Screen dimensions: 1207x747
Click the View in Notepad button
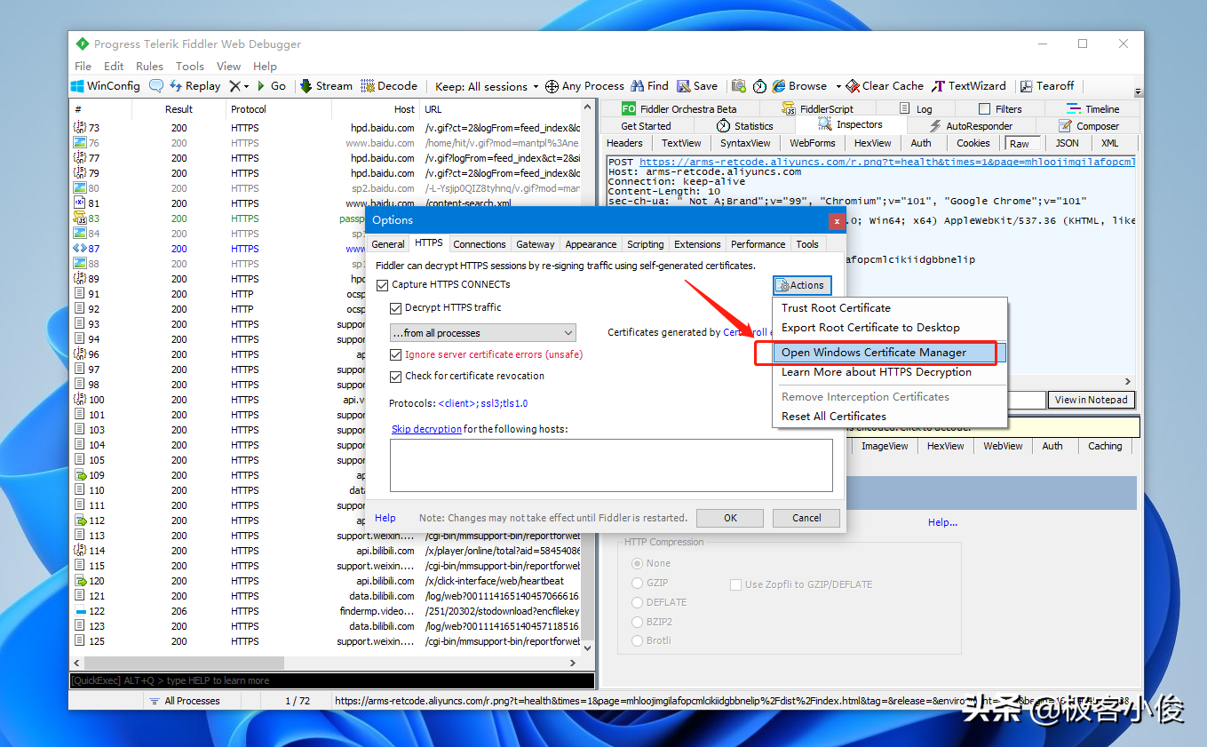[1092, 400]
